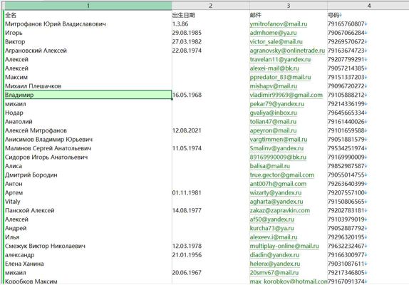Select cell Смежук Виктор Николаевич
This screenshot has width=409, height=285.
click(88, 246)
